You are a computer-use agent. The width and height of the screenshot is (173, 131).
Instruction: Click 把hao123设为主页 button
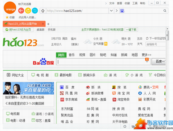pyautogui.click(x=18, y=30)
